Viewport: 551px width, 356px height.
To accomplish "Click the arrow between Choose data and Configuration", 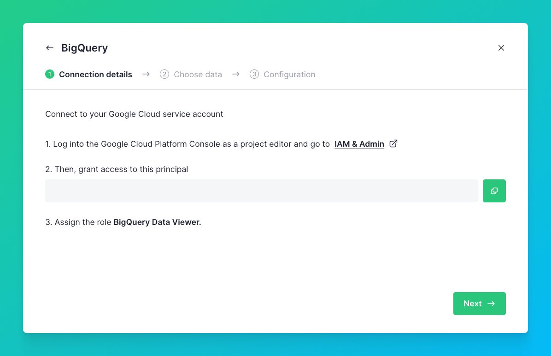I will [236, 75].
